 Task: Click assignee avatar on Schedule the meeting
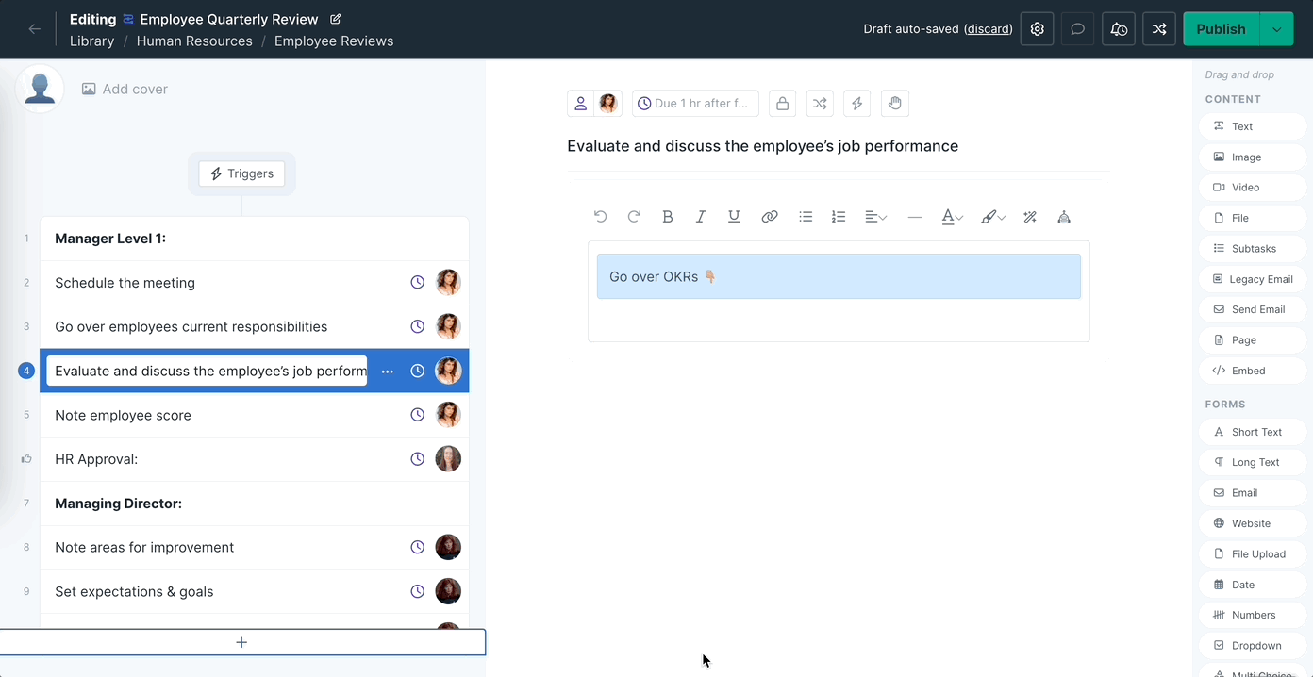(448, 283)
